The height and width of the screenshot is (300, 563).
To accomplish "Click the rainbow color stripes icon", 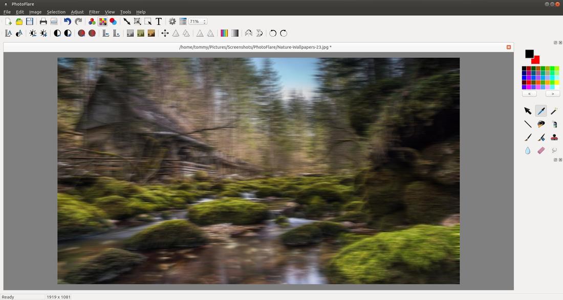I will (x=224, y=33).
